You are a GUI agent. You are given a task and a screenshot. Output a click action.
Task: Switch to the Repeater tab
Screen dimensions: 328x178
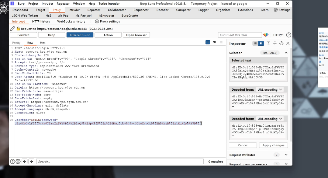coord(94,10)
